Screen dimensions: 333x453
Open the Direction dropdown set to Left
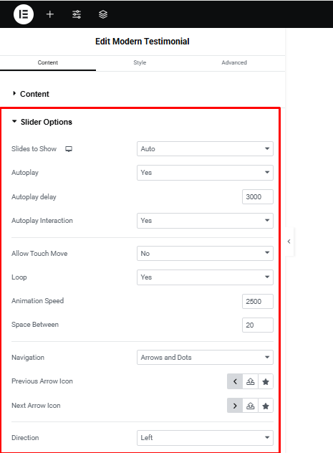pyautogui.click(x=205, y=438)
